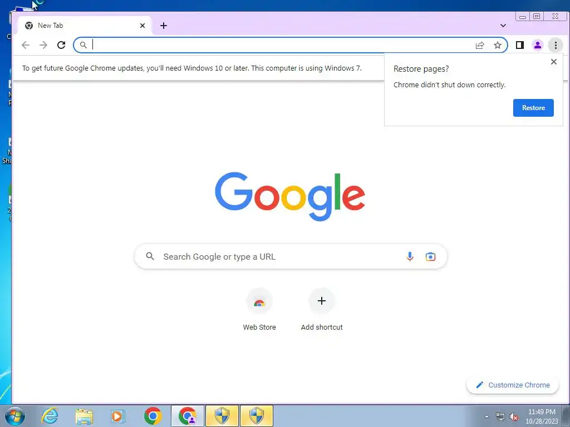
Task: Maximize the Chrome window
Action: point(537,16)
